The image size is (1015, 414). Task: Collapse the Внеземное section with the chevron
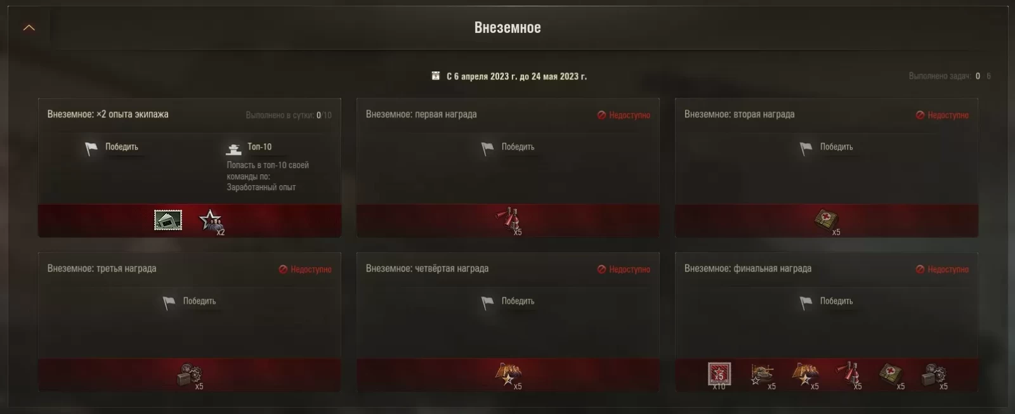pos(29,28)
